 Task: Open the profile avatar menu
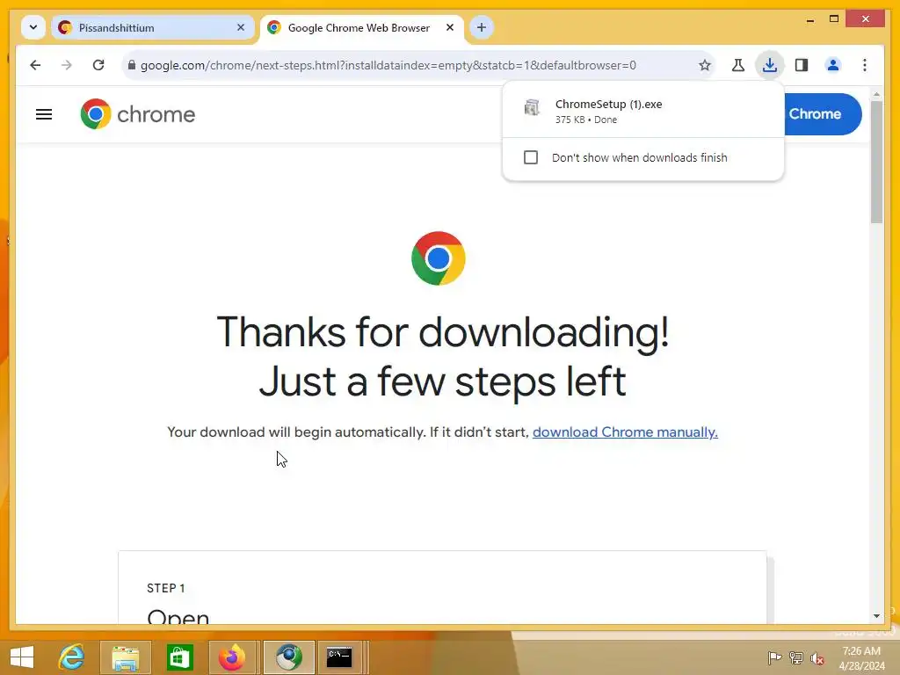(833, 65)
